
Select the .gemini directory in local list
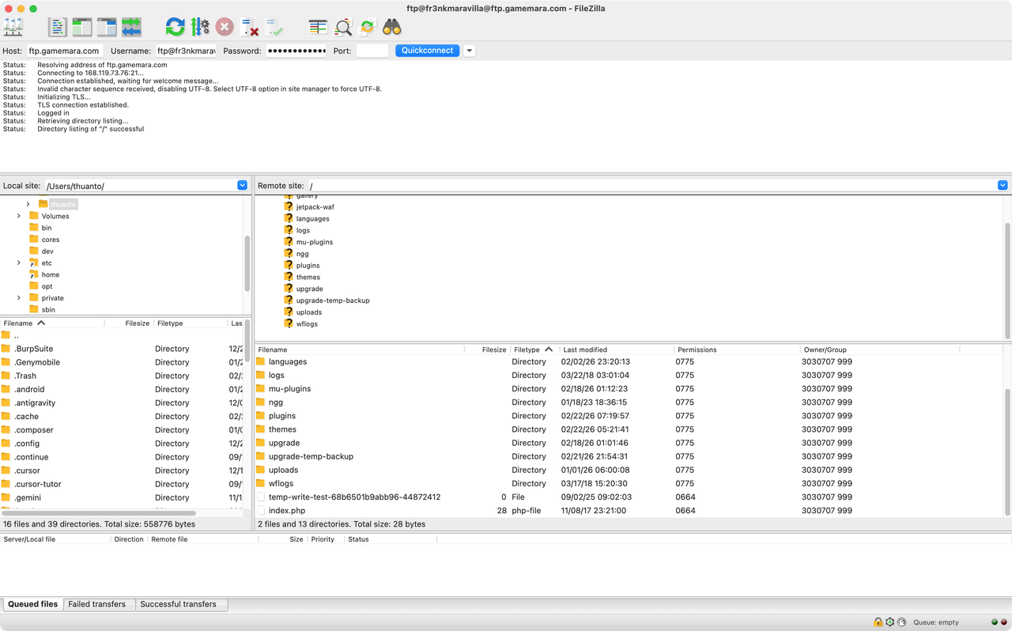(x=122, y=497)
